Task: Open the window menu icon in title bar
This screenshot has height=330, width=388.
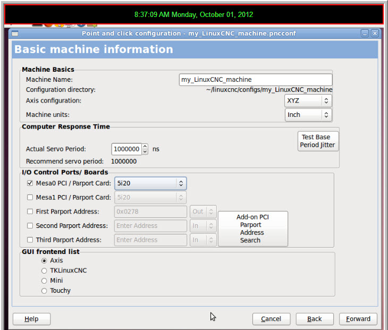Action: coord(15,33)
